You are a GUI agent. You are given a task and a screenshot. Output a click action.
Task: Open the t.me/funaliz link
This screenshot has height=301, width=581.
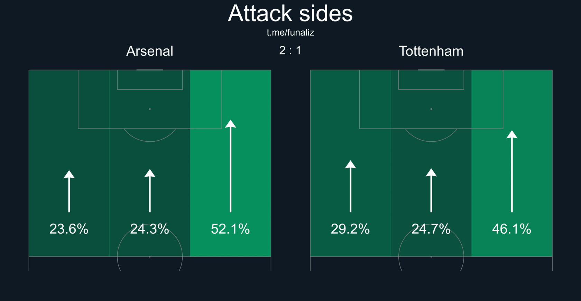(x=290, y=32)
